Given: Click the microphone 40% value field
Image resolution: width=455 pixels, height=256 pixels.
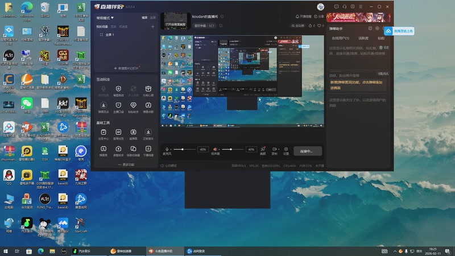Looking at the screenshot, I should click(x=203, y=150).
